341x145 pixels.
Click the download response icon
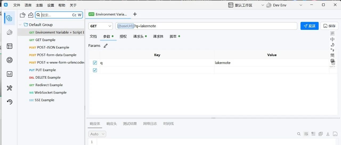pos(328,134)
